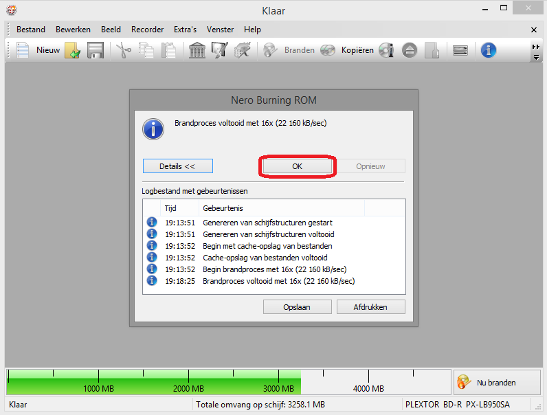
Task: Click the large info icon in the dialog
Action: tap(153, 129)
